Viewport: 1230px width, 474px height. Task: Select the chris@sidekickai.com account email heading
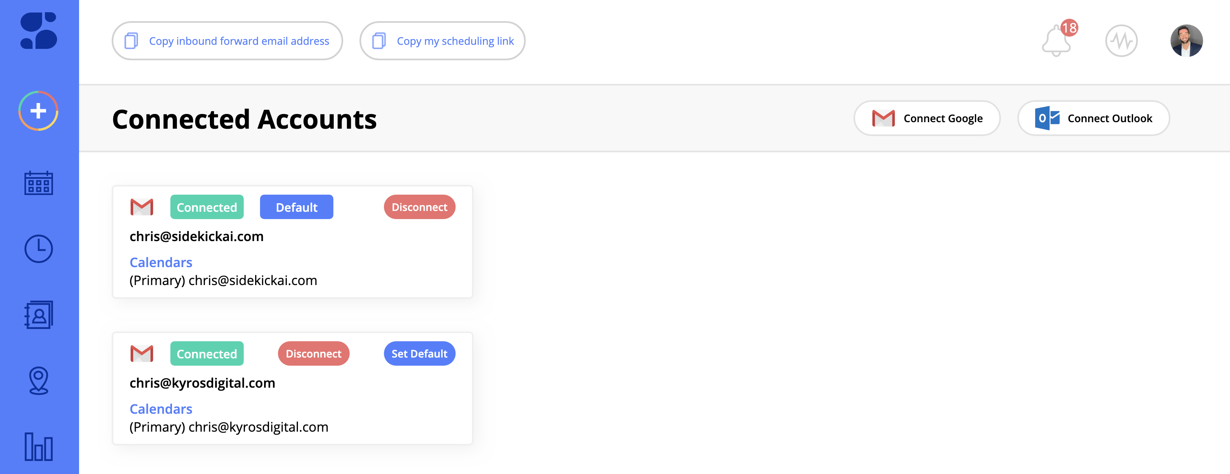(197, 237)
